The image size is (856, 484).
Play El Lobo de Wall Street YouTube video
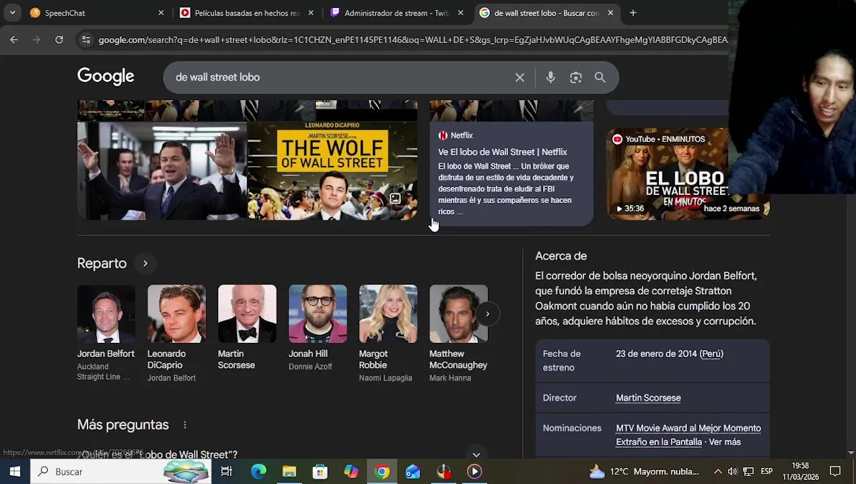coord(688,173)
